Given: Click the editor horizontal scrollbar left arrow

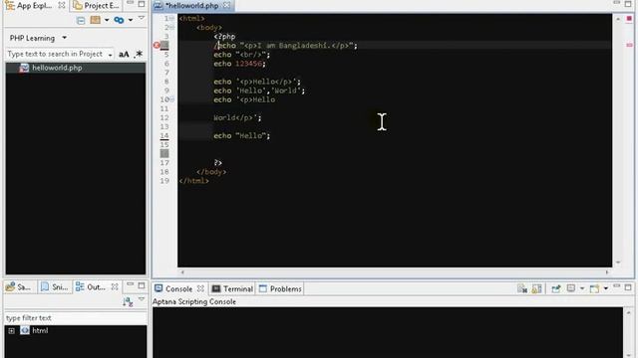Looking at the screenshot, I should (181, 272).
